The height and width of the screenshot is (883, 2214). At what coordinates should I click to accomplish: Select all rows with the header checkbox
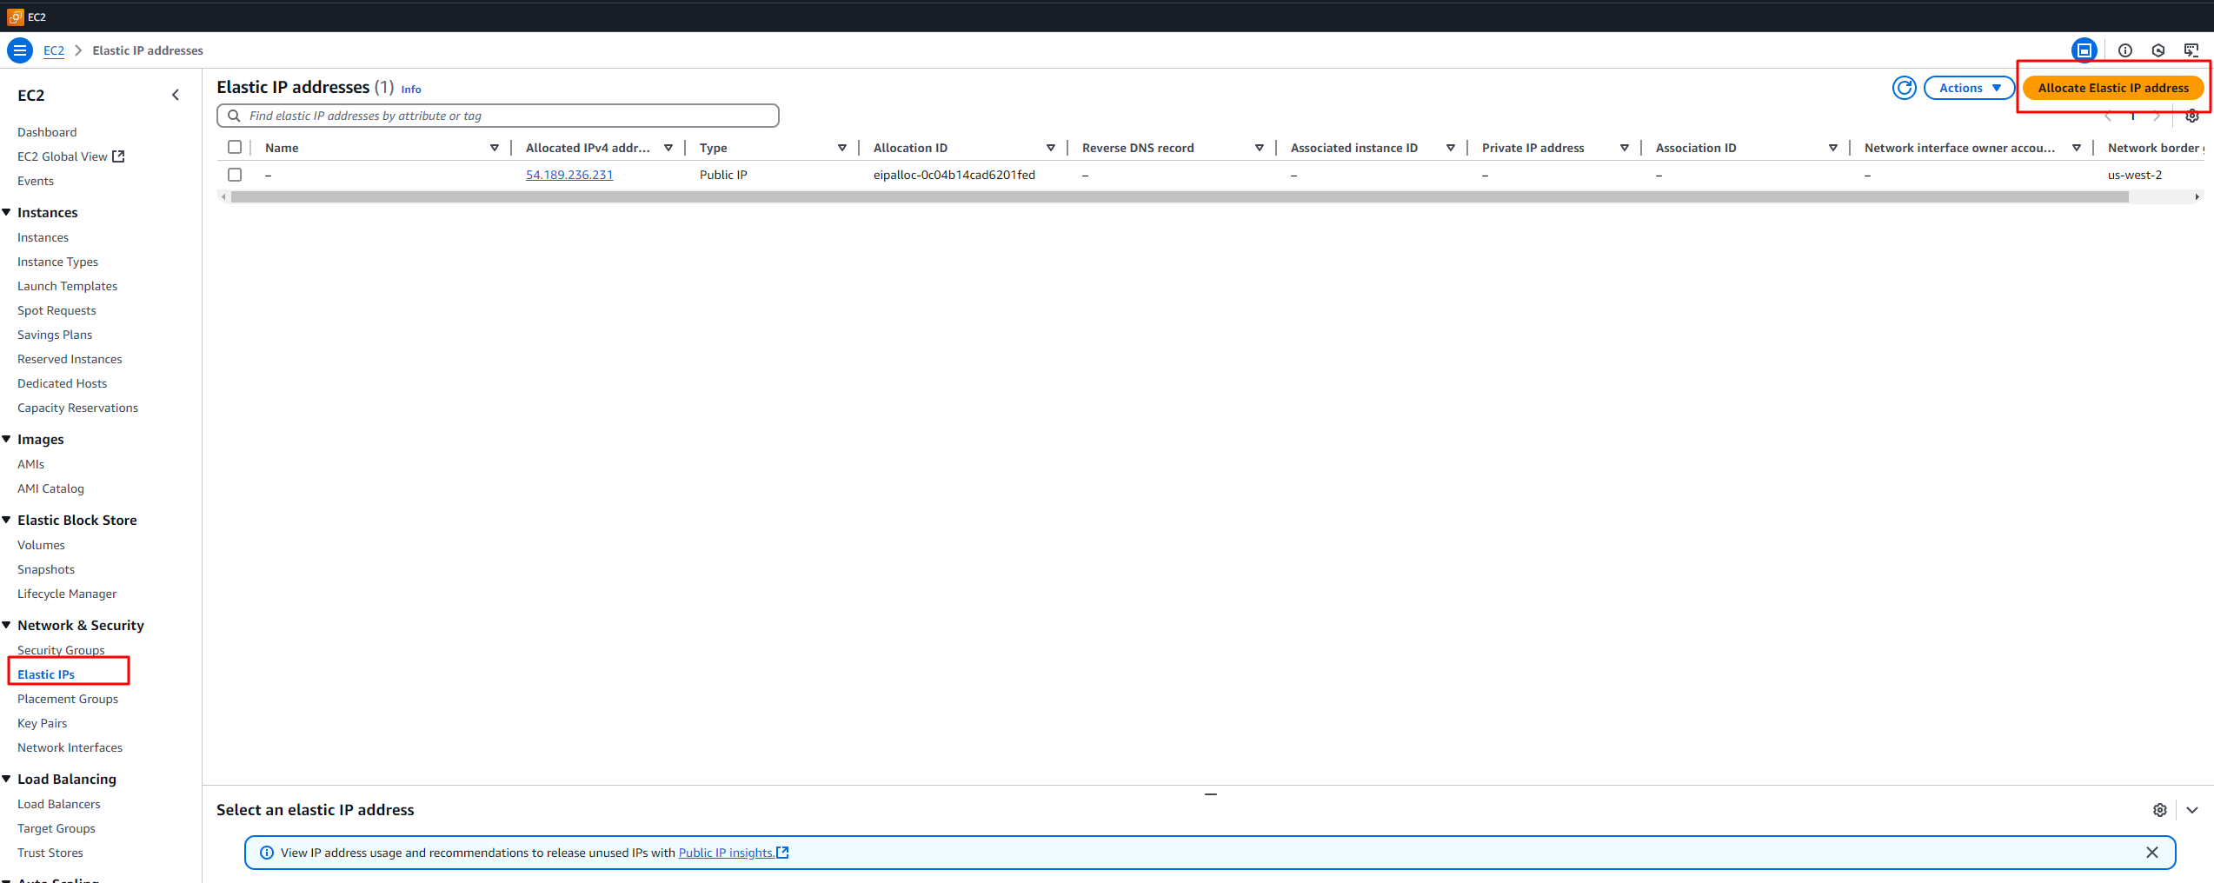tap(235, 147)
